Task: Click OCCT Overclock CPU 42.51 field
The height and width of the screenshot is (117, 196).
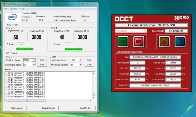Action: pos(138,80)
